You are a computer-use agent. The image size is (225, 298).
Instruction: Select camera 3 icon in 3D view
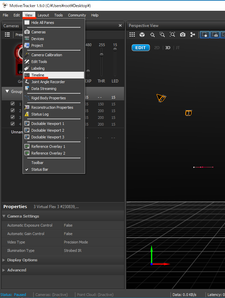point(188,113)
